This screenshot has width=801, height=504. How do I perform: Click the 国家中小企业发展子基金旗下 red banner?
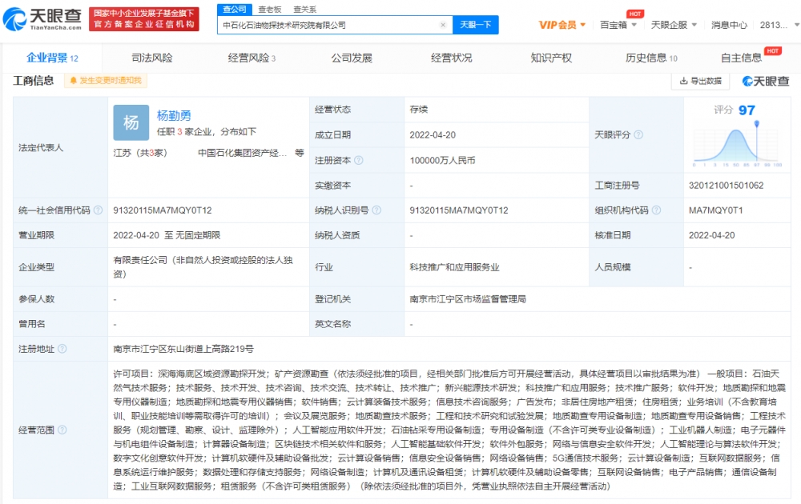coord(144,19)
